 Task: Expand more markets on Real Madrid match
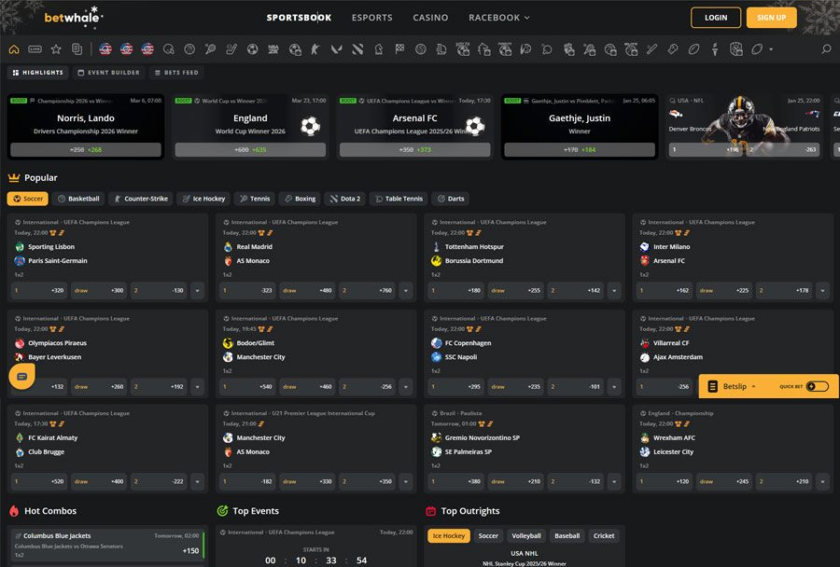(405, 290)
